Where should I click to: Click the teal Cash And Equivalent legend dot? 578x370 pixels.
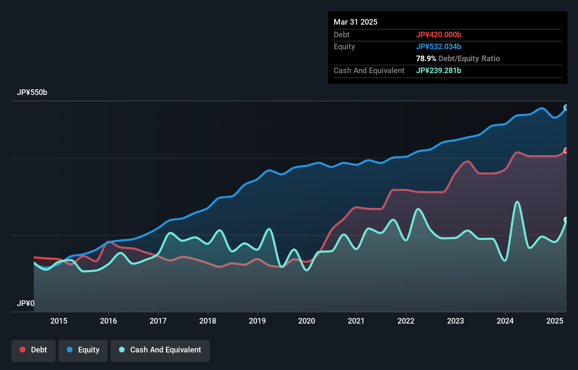point(122,350)
